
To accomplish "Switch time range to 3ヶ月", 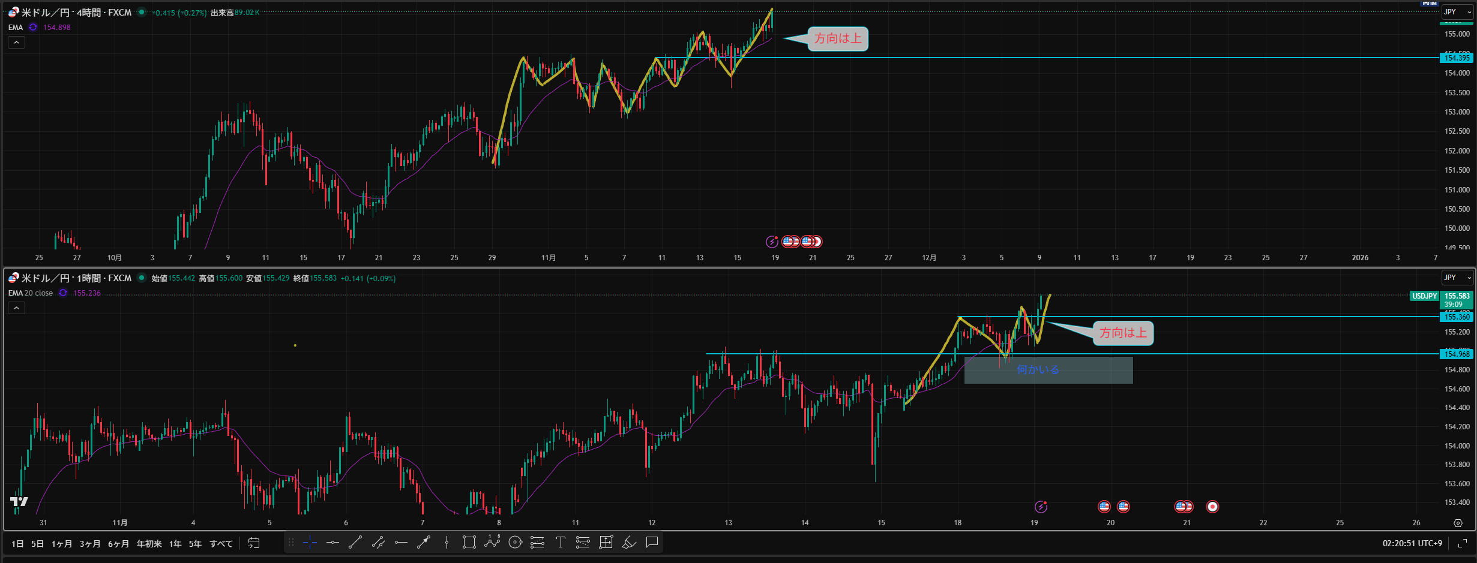I will 90,544.
